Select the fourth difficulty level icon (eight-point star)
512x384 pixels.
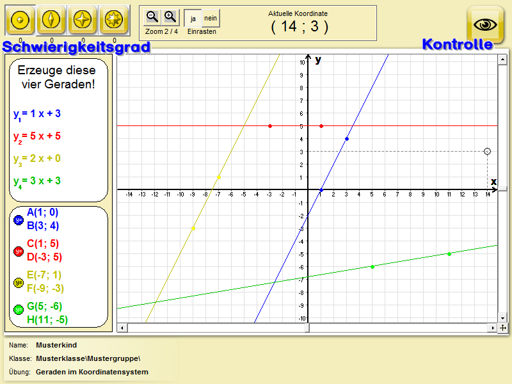click(114, 21)
